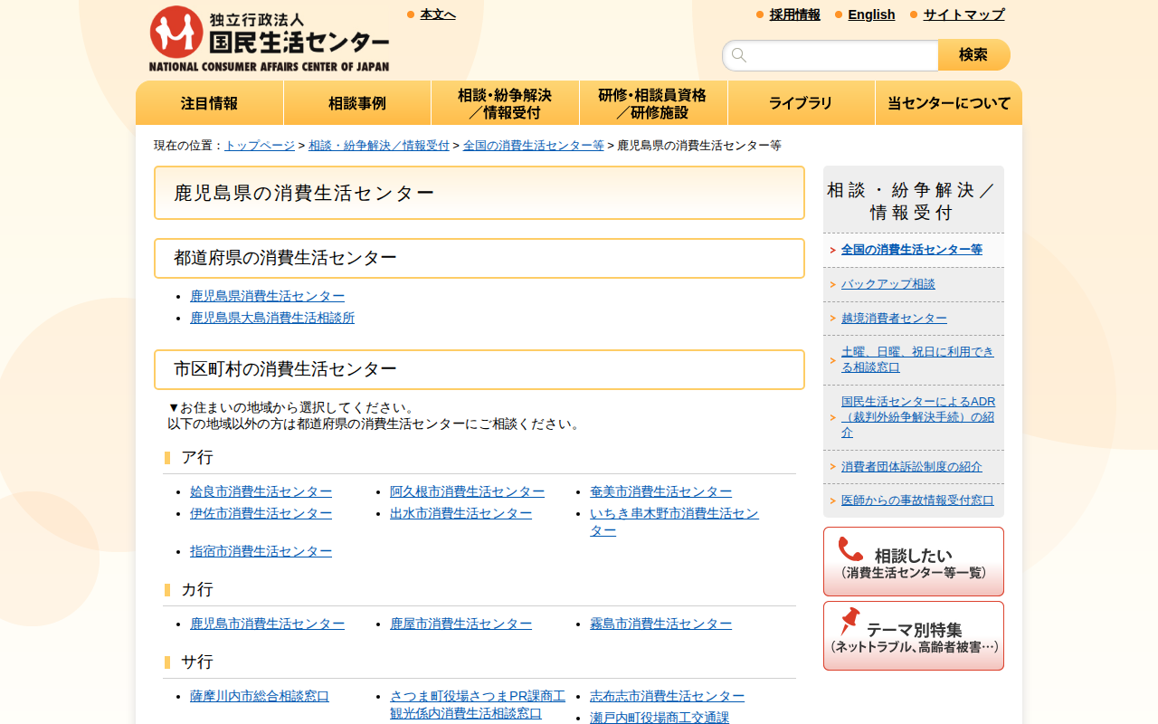Select sidebar 消費者団体訴訟制度の紹介 item
Image resolution: width=1158 pixels, height=724 pixels.
[912, 467]
